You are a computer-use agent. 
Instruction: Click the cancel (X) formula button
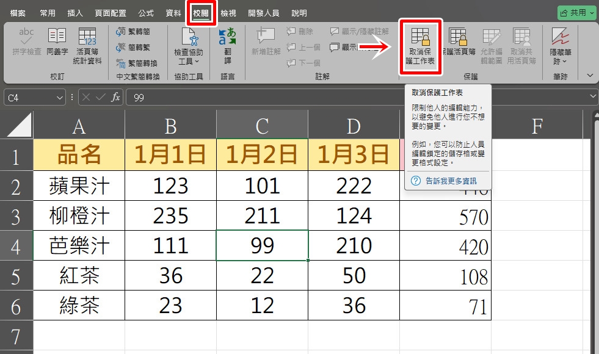pyautogui.click(x=86, y=98)
